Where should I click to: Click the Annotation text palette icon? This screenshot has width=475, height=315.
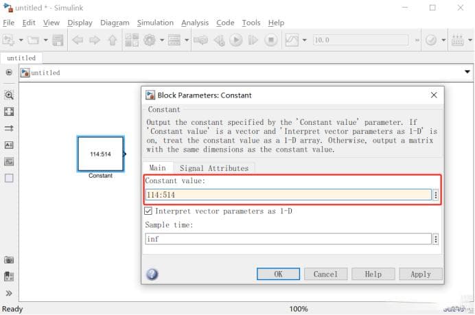[x=9, y=145]
